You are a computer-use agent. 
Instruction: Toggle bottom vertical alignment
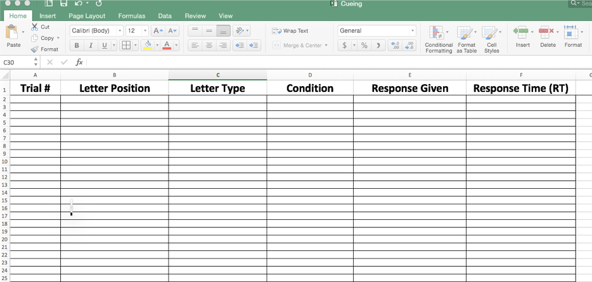[224, 30]
